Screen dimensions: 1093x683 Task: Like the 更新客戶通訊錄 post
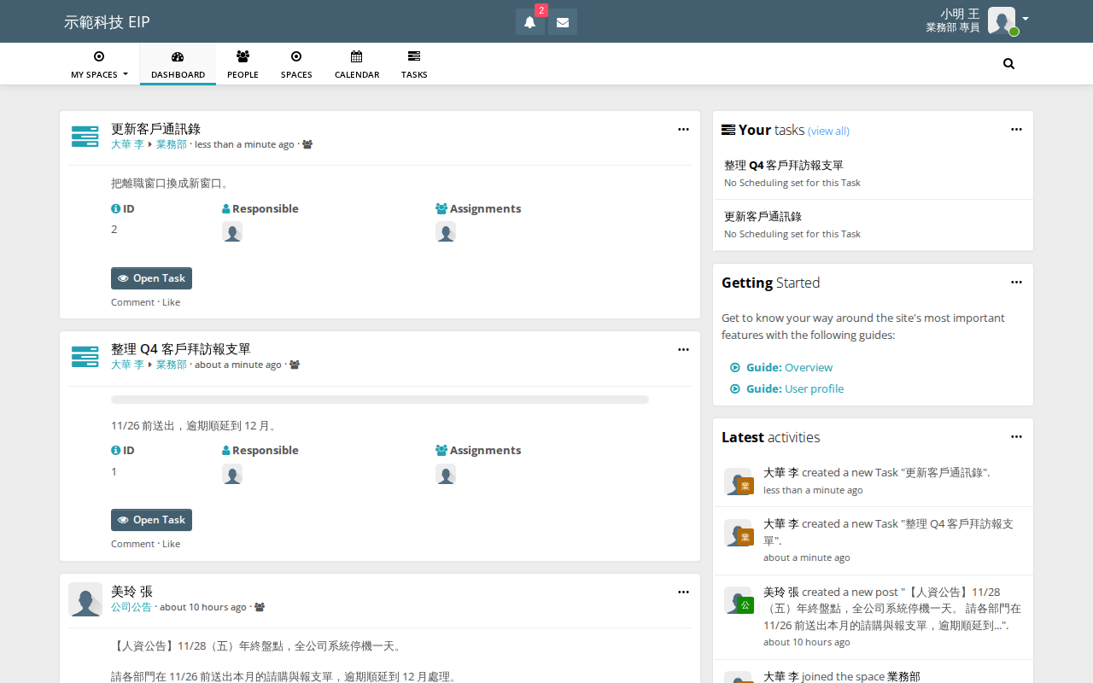171,302
